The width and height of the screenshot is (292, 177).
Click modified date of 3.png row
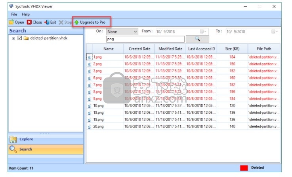(170, 71)
